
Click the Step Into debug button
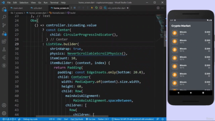tap(83, 8)
